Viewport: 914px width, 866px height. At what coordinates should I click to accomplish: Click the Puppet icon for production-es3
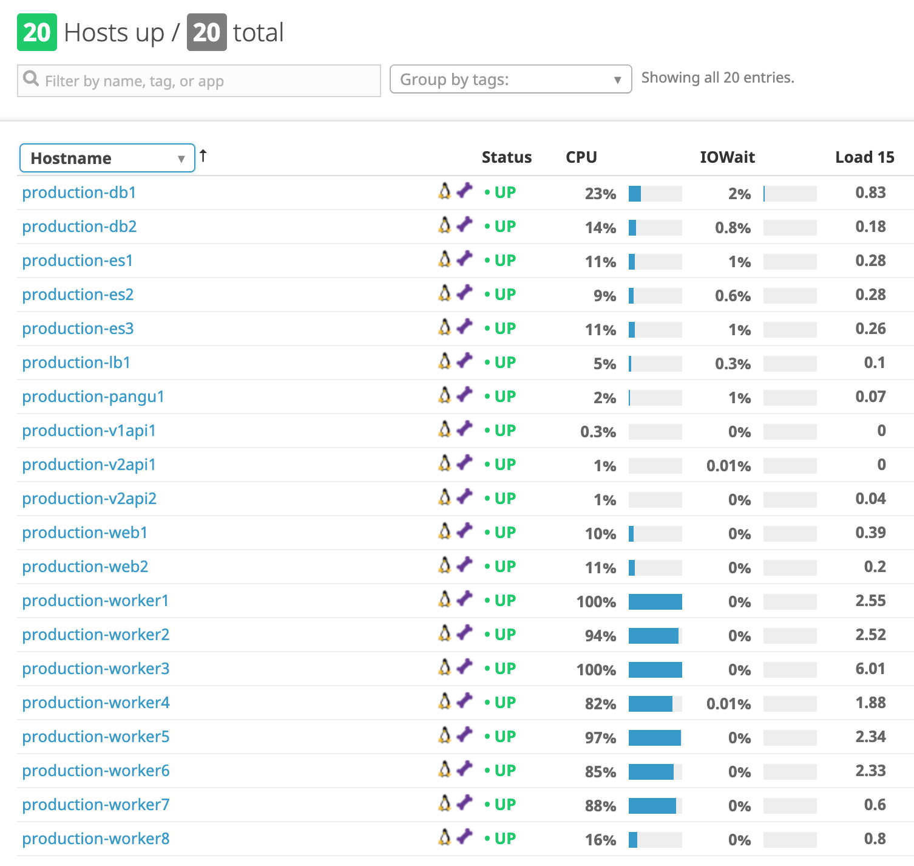tap(464, 327)
